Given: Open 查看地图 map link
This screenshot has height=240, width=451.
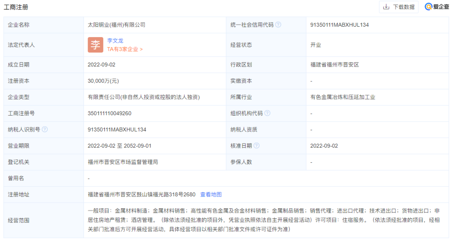Looking at the screenshot, I should [x=211, y=195].
